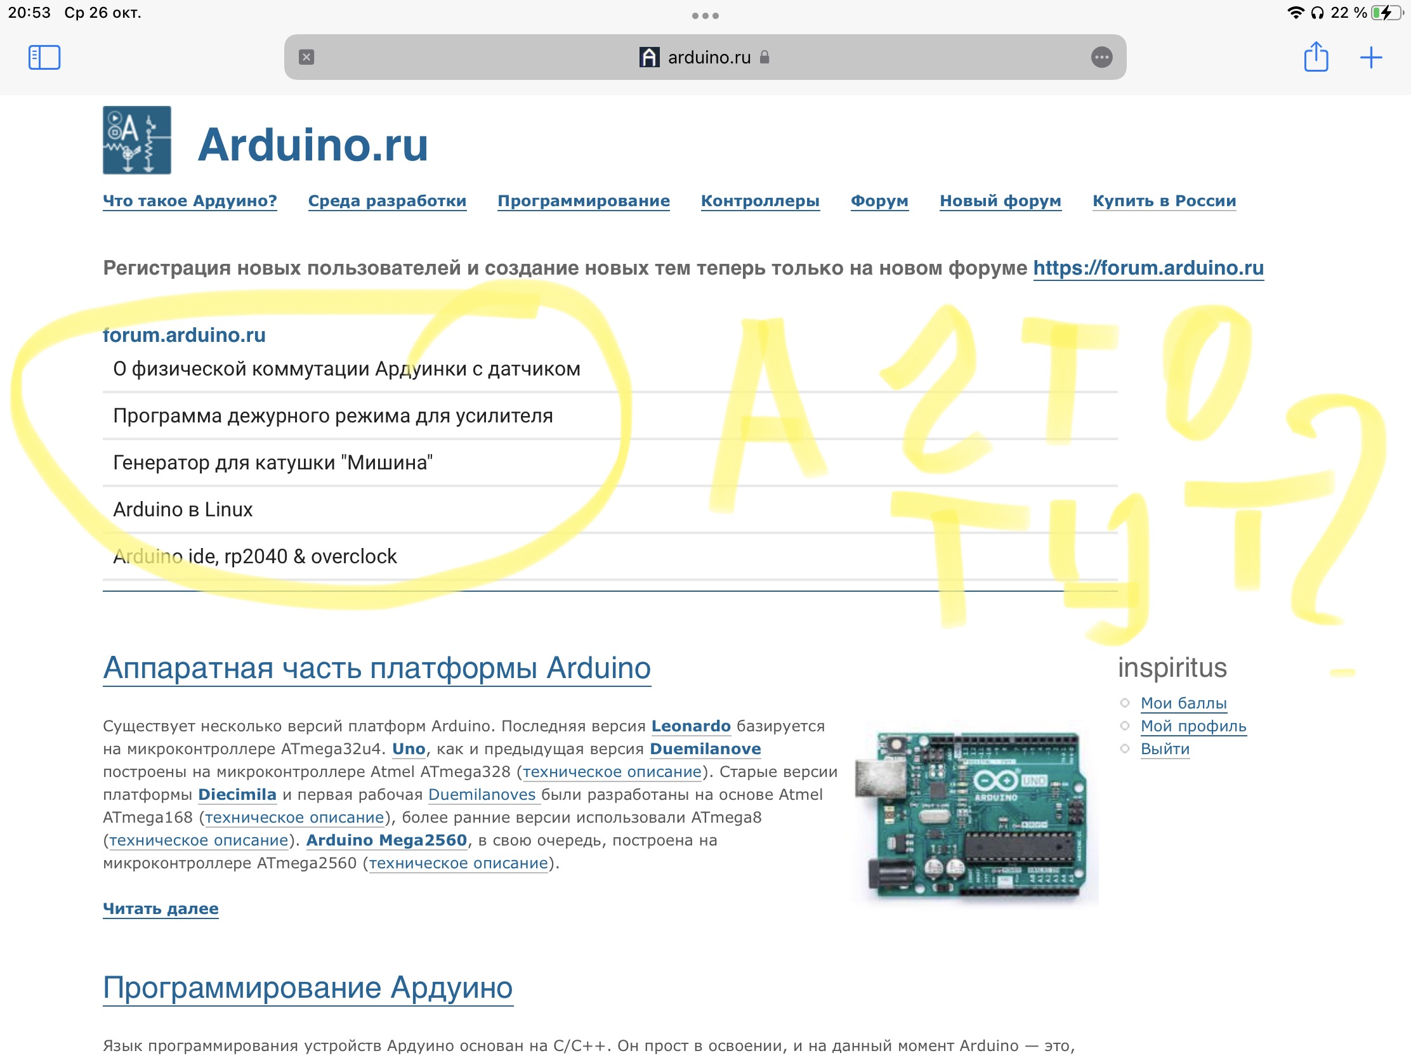Viewport: 1411px width, 1058px height.
Task: Open 'Что такое Ардуино?' menu item
Action: 190,201
